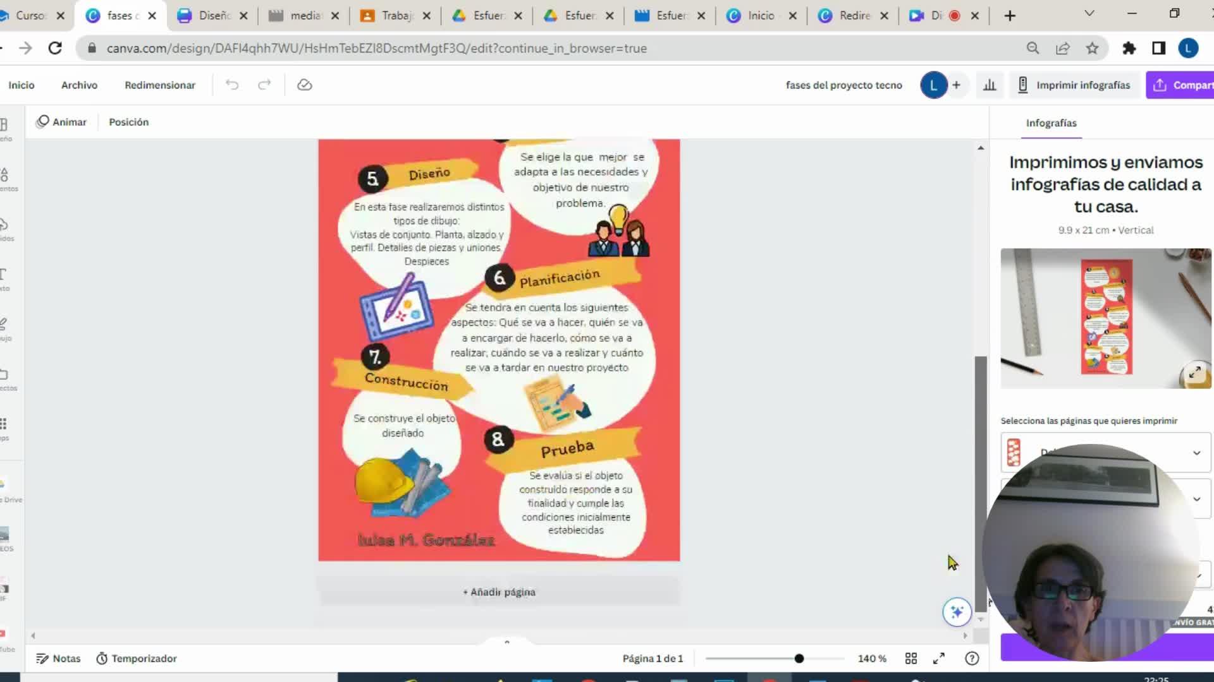Open the analytics bar chart icon
The image size is (1214, 682).
[990, 85]
